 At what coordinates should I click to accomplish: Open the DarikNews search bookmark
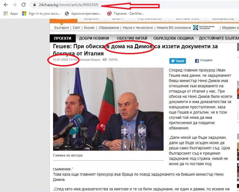coord(125,14)
